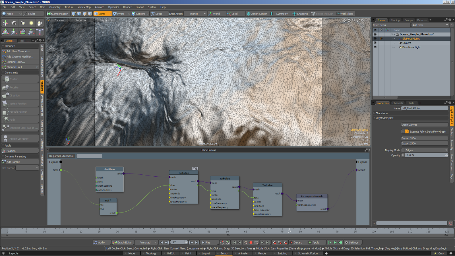Click the Vertices selection mode icon
The width and height of the screenshot is (455, 256).
(74, 14)
